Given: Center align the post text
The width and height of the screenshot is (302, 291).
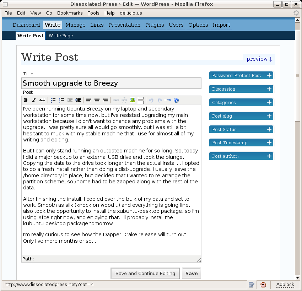Looking at the screenshot, I should (97, 100).
